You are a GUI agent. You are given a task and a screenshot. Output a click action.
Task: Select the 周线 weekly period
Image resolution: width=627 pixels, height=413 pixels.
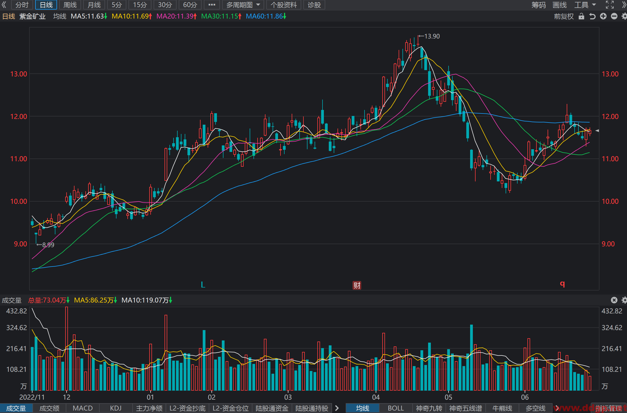point(70,5)
